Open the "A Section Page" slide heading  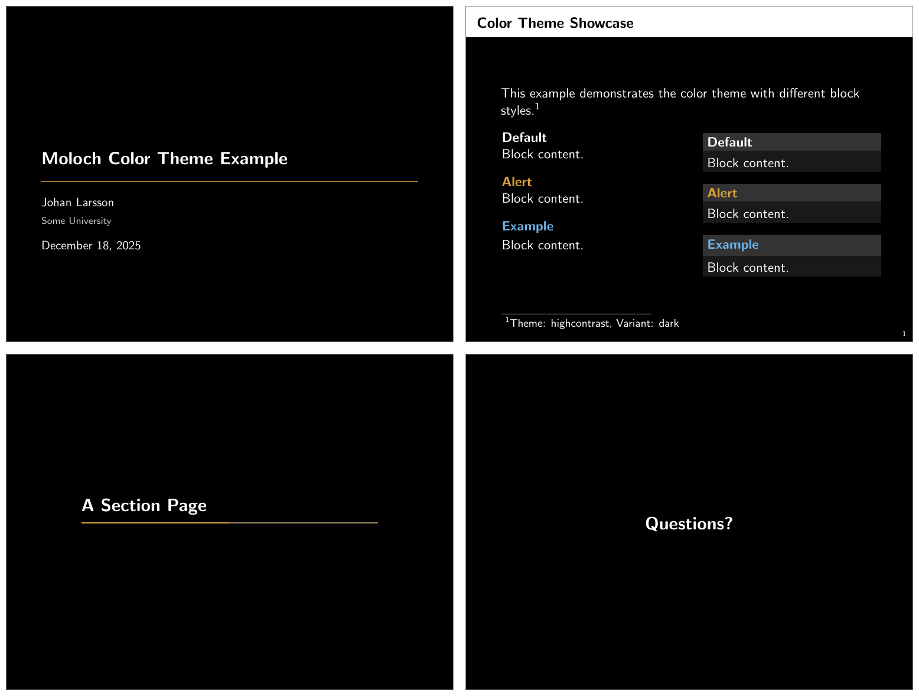click(x=144, y=506)
